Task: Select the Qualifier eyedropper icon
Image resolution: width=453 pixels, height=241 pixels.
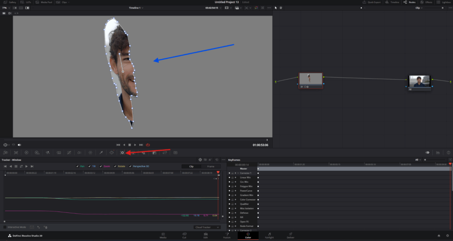Action: tap(101, 152)
